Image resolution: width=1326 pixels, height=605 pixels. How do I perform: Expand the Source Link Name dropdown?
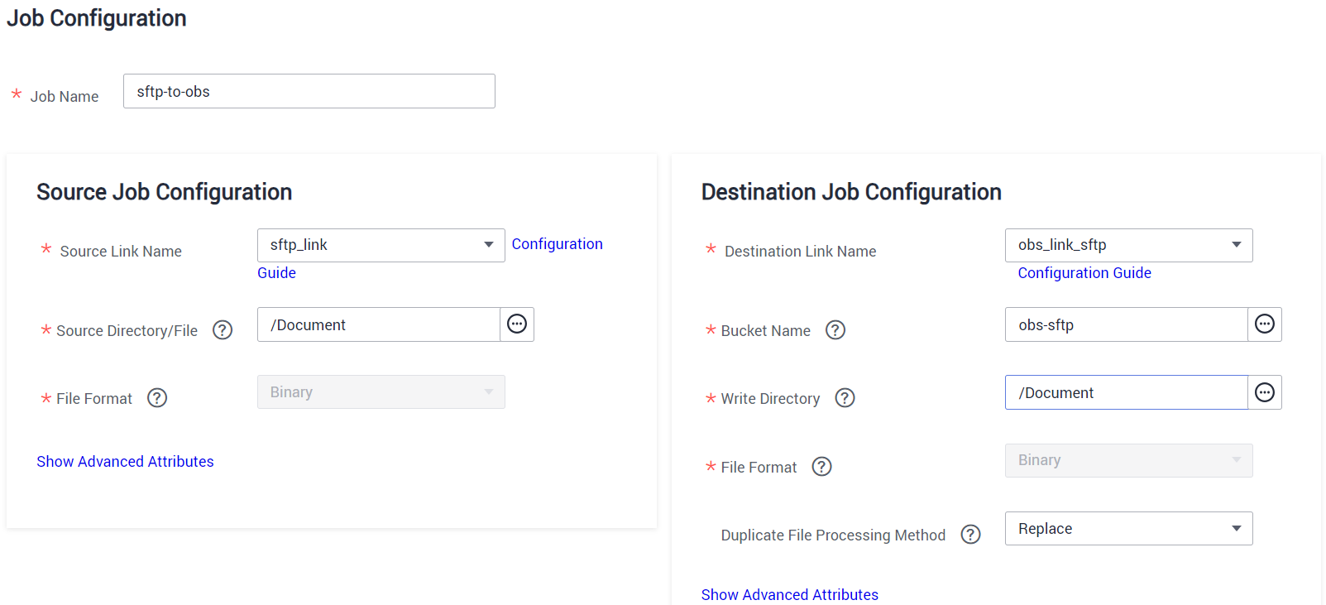pyautogui.click(x=381, y=245)
